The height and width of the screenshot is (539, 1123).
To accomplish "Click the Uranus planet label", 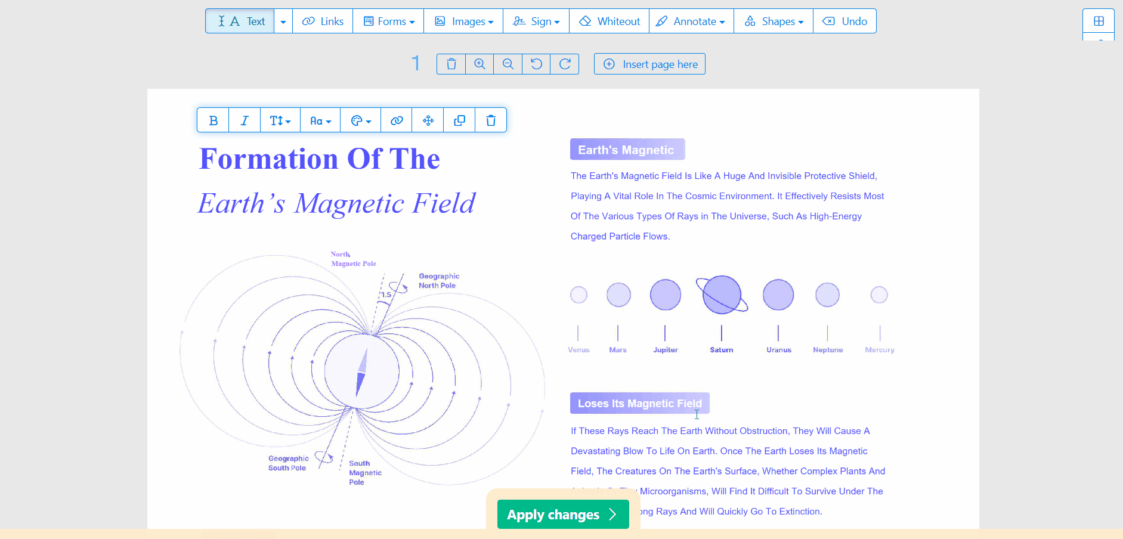I will tap(779, 350).
